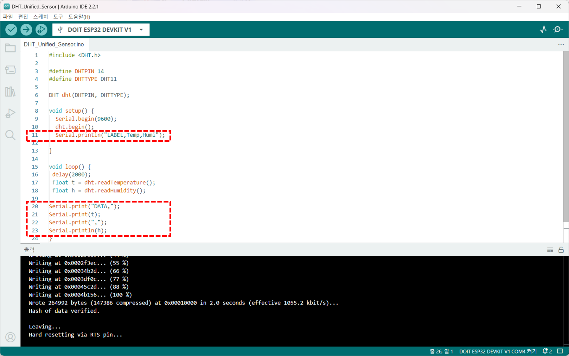Click the Upload arrow button
This screenshot has height=356, width=569.
(x=26, y=30)
